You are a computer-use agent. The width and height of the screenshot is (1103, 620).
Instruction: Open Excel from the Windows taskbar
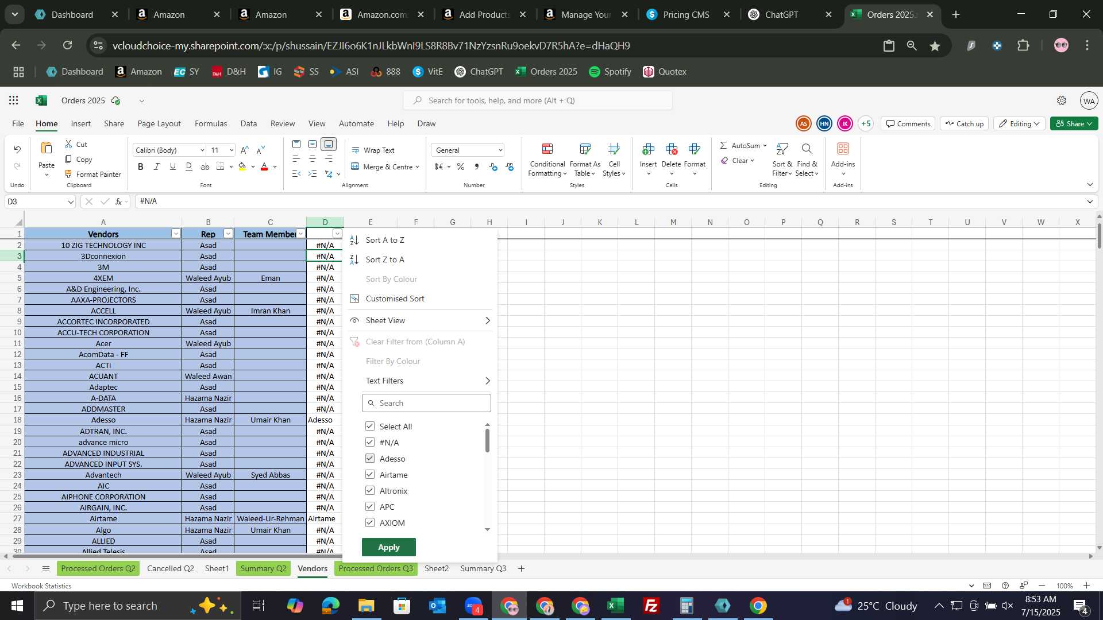coord(616,606)
